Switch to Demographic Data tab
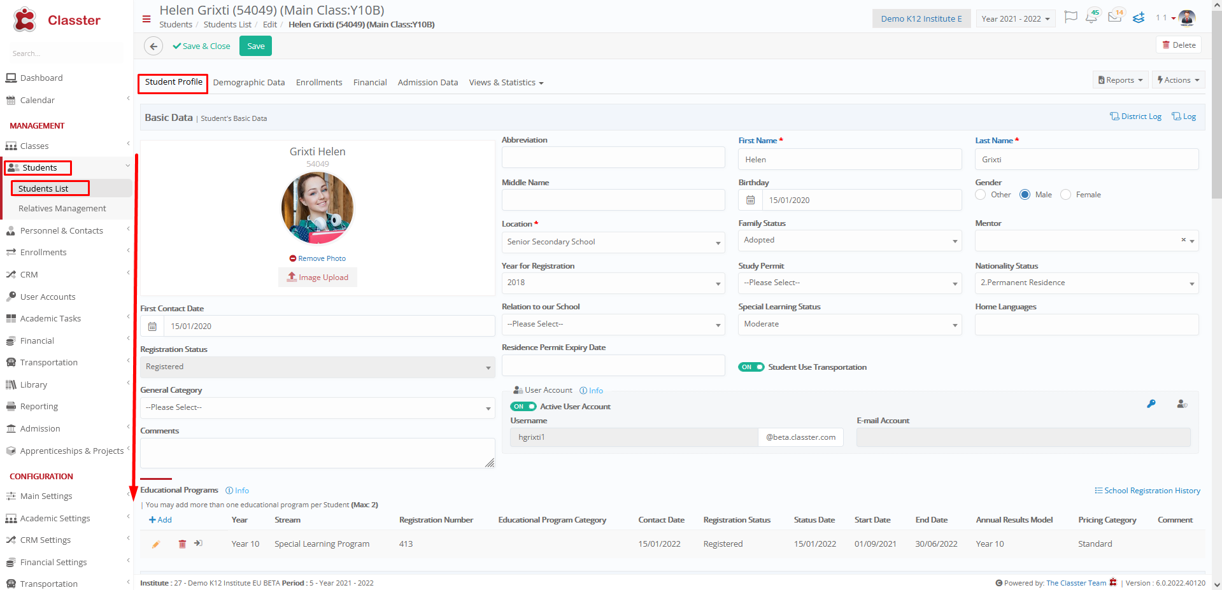Viewport: 1222px width, 590px height. 249,83
